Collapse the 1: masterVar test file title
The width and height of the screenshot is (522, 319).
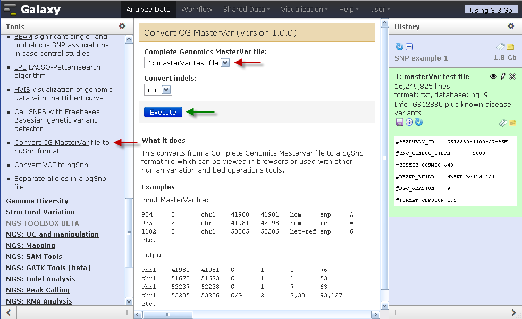click(x=432, y=76)
